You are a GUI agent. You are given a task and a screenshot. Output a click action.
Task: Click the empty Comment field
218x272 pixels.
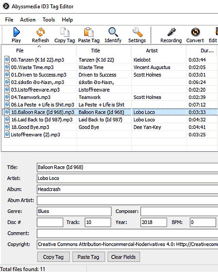pyautogui.click(x=127, y=233)
